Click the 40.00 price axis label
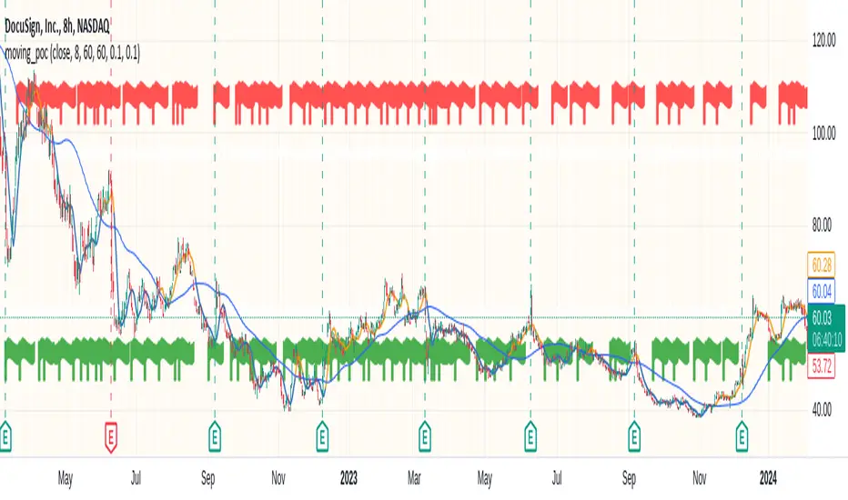 pyautogui.click(x=822, y=410)
